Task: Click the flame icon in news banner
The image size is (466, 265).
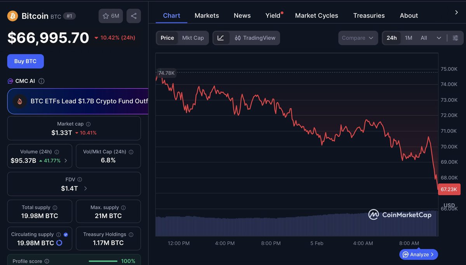Action: pos(19,102)
